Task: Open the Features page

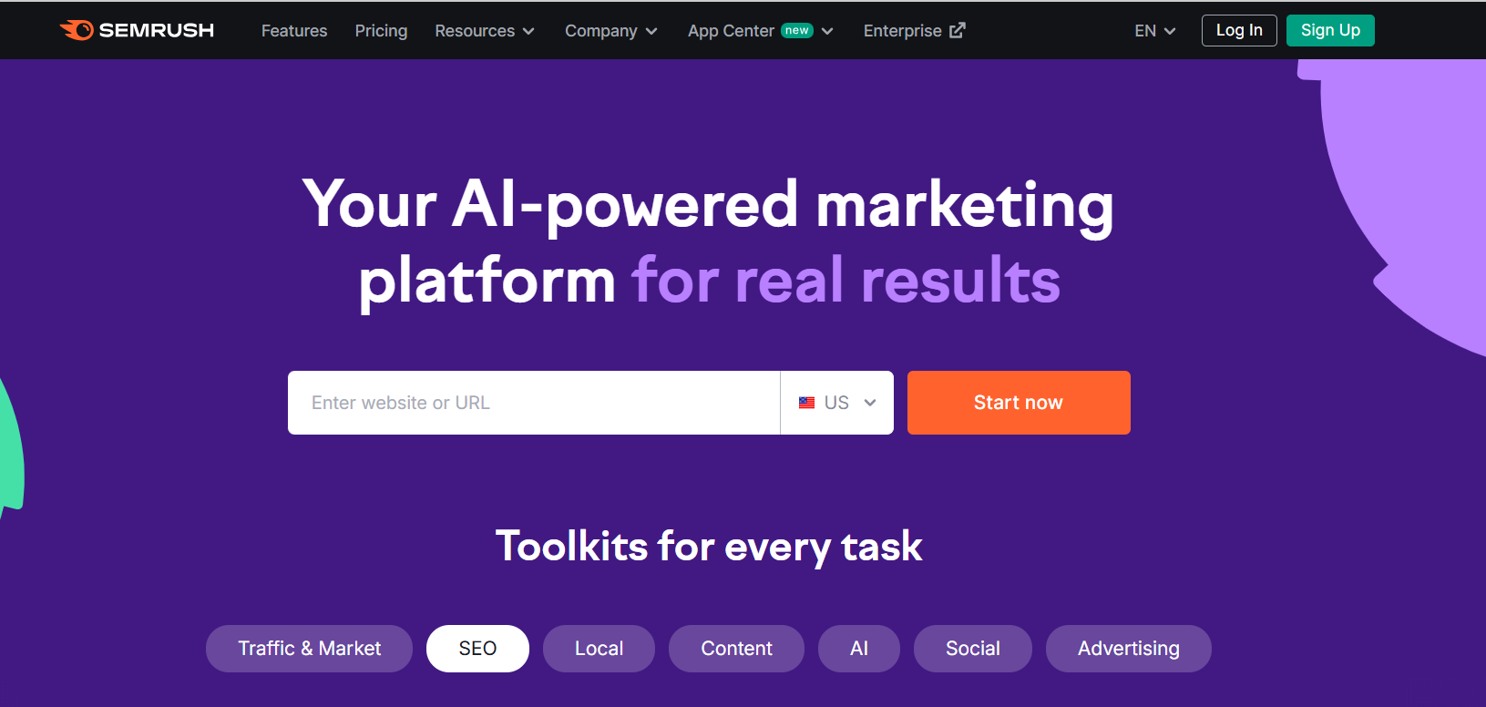Action: click(x=294, y=31)
